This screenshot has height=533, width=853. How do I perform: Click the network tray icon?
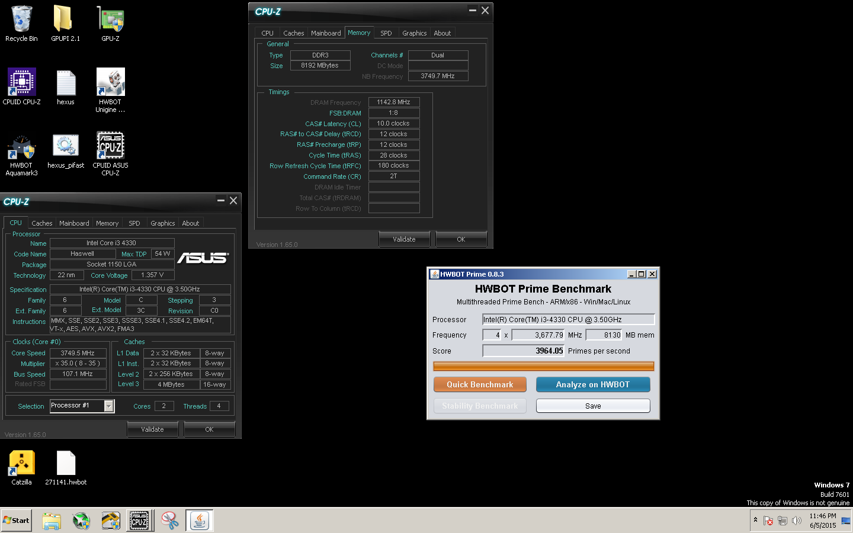click(783, 521)
